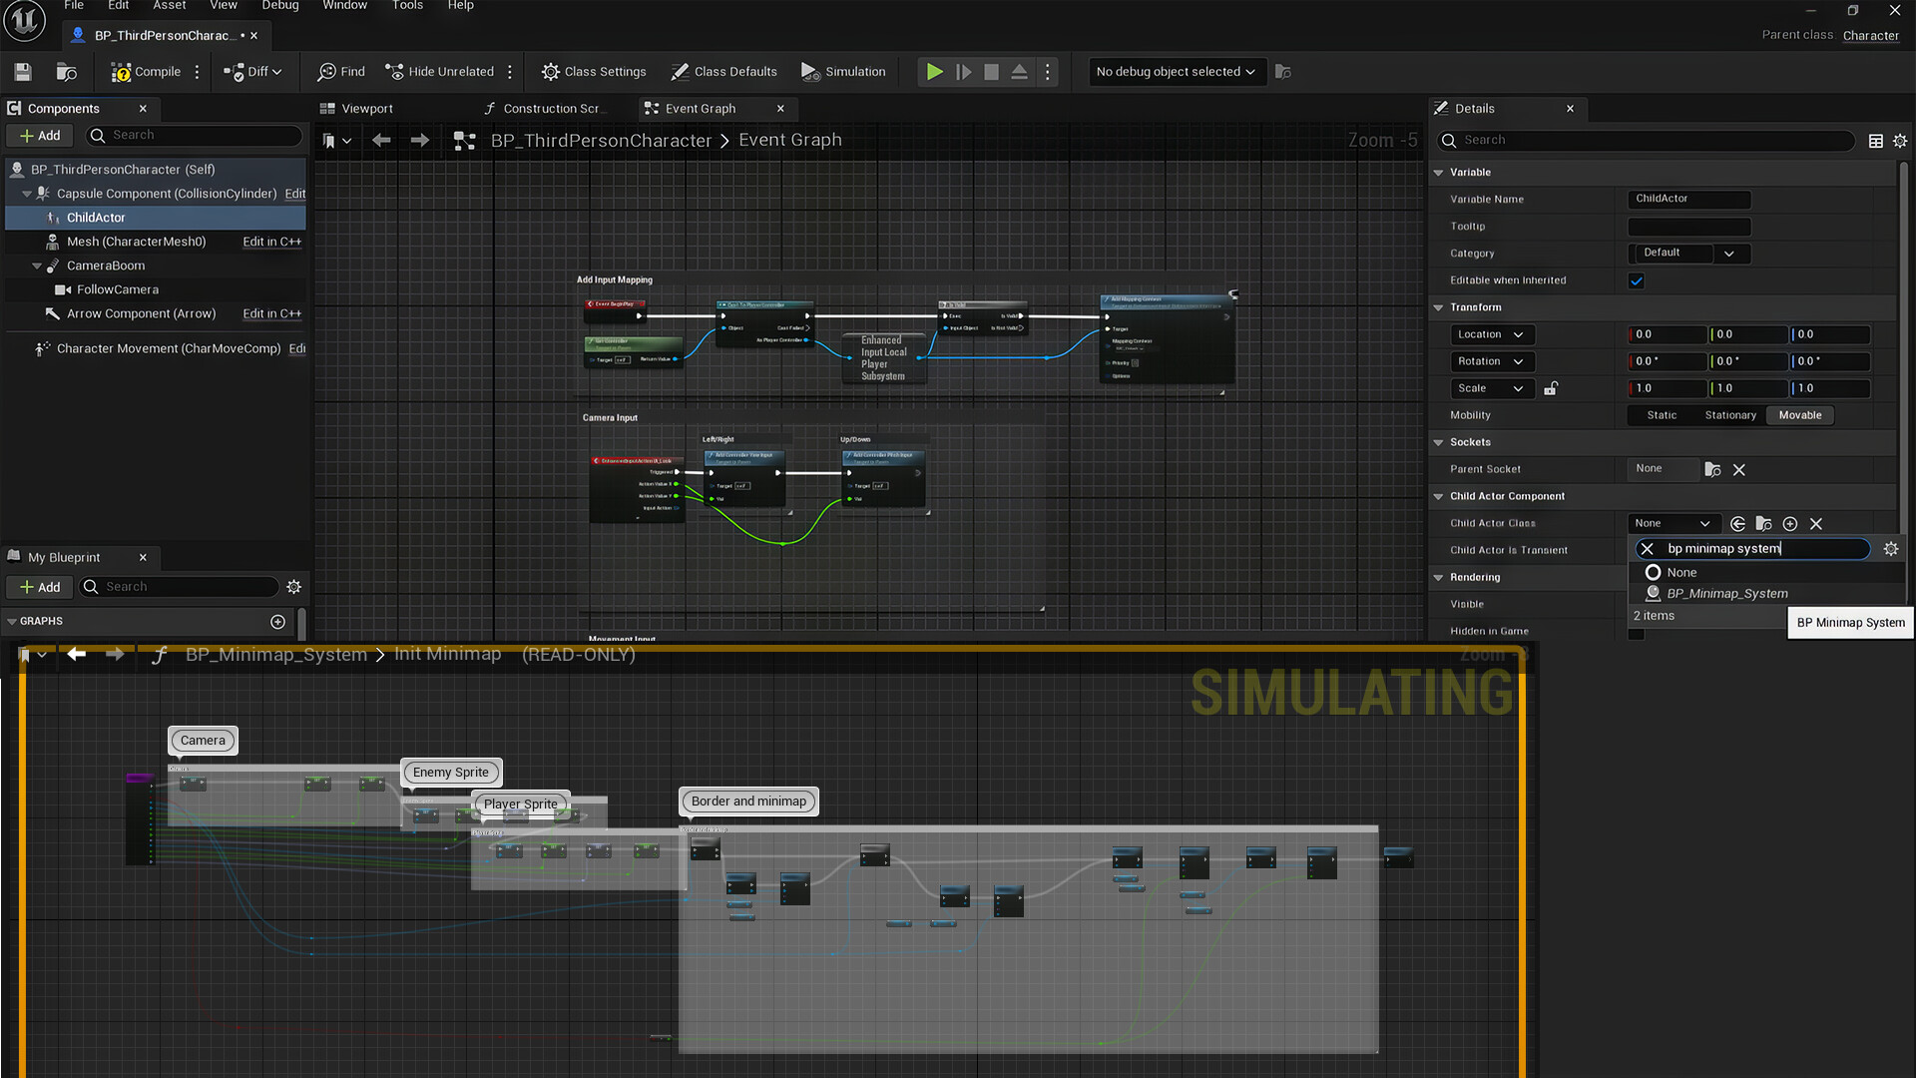The image size is (1916, 1078).
Task: Open Class Settings
Action: (593, 71)
